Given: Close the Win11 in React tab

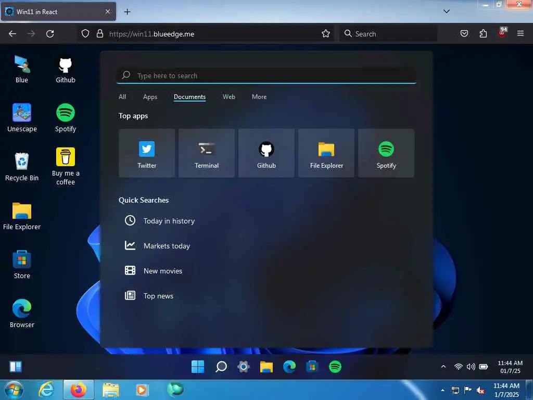Looking at the screenshot, I should (108, 11).
